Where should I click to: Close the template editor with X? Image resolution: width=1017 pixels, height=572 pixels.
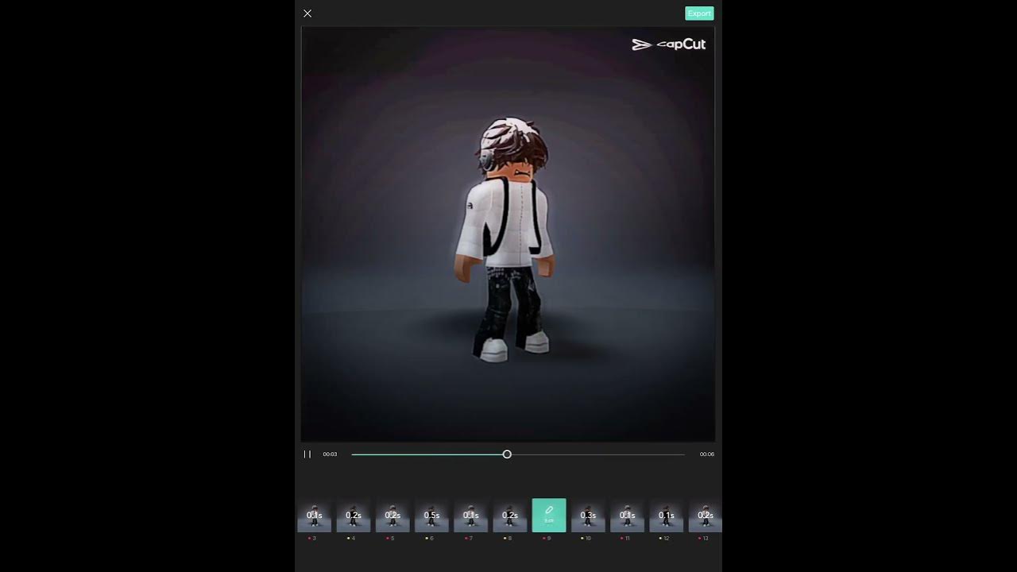(x=307, y=14)
